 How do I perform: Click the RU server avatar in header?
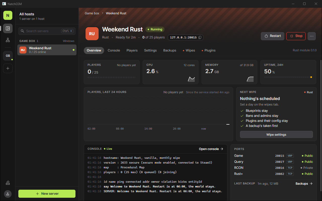pos(92,34)
